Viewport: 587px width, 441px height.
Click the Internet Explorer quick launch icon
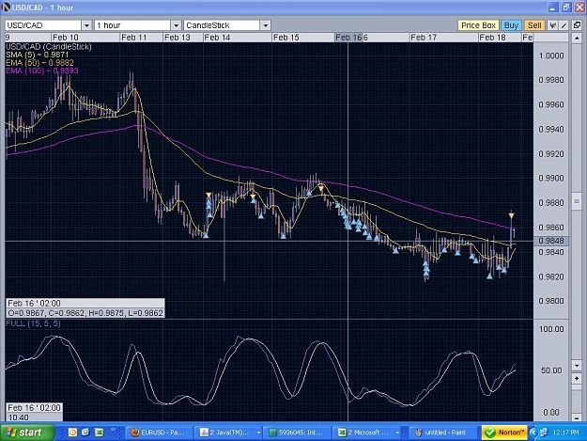click(x=85, y=433)
